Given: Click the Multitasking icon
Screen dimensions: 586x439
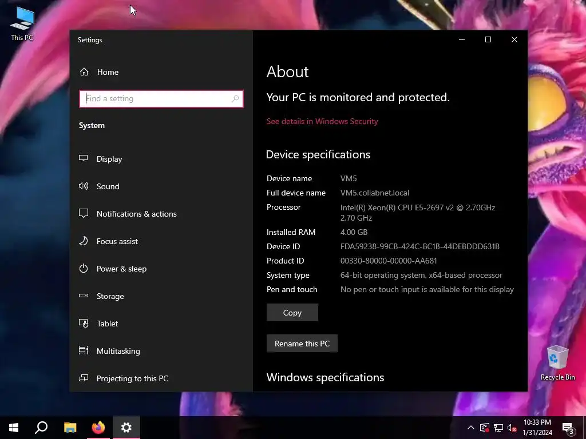Looking at the screenshot, I should [x=84, y=350].
